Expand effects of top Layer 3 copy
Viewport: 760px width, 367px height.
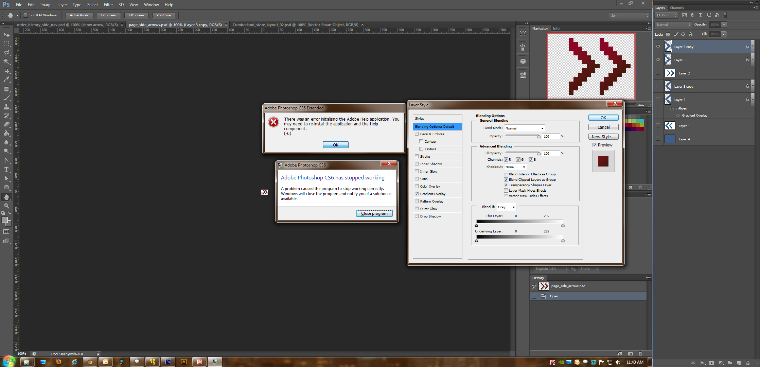(x=753, y=47)
